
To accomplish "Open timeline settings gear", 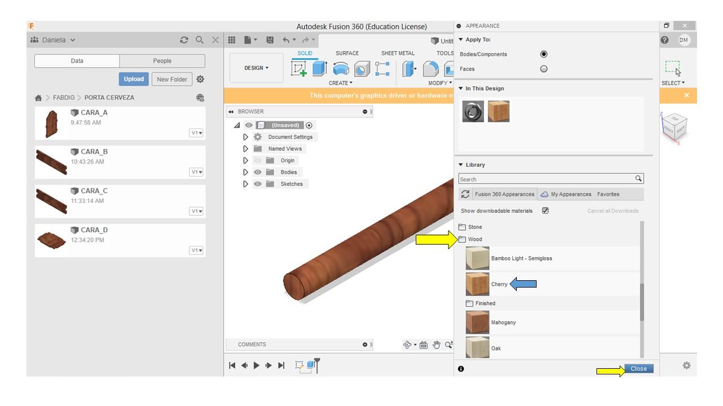I will pyautogui.click(x=686, y=365).
